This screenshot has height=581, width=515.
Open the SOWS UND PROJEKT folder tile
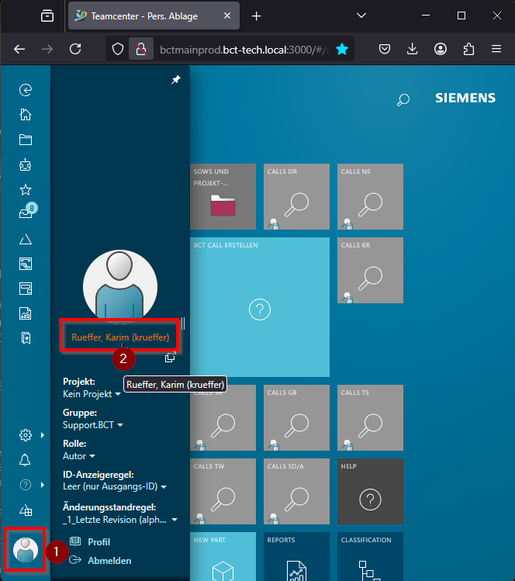click(x=223, y=196)
